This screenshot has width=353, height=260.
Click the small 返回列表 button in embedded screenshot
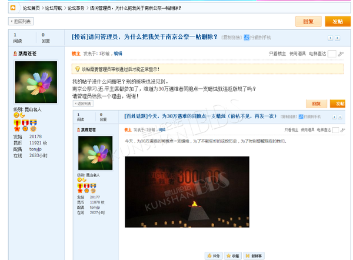pyautogui.click(x=83, y=104)
